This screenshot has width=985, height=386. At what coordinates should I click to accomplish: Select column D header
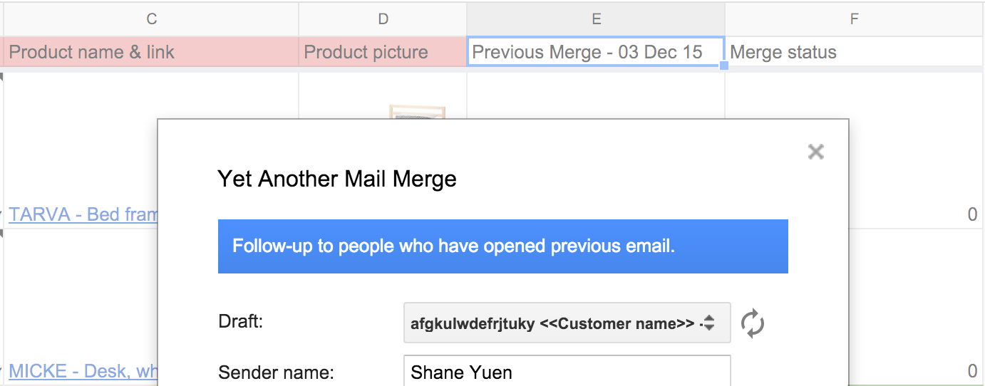point(383,19)
